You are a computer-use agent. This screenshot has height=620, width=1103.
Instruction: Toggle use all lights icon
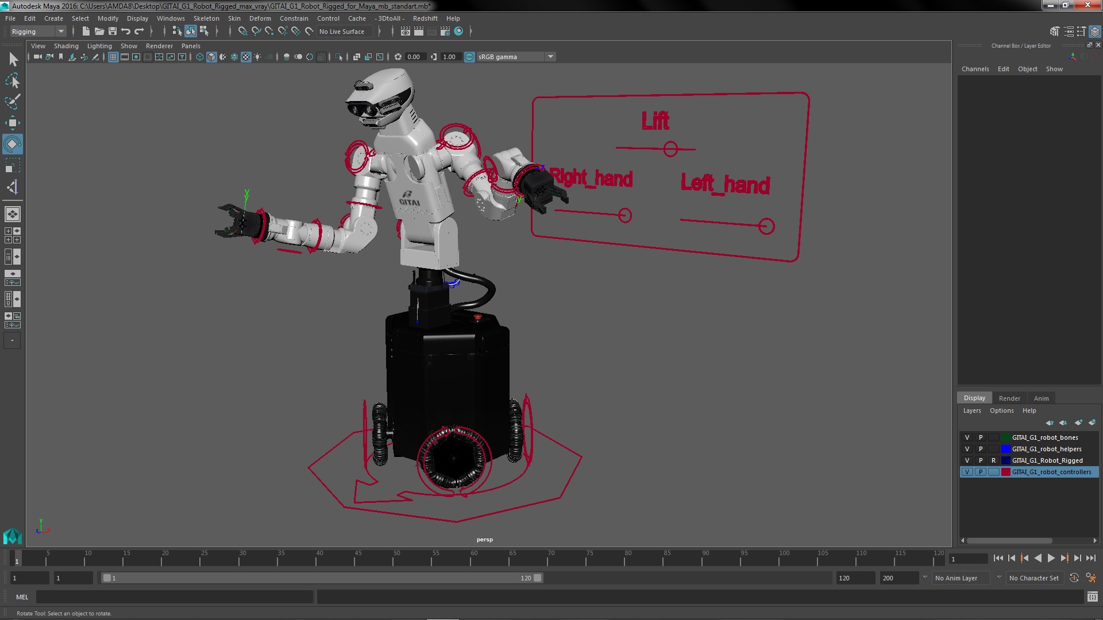click(257, 57)
